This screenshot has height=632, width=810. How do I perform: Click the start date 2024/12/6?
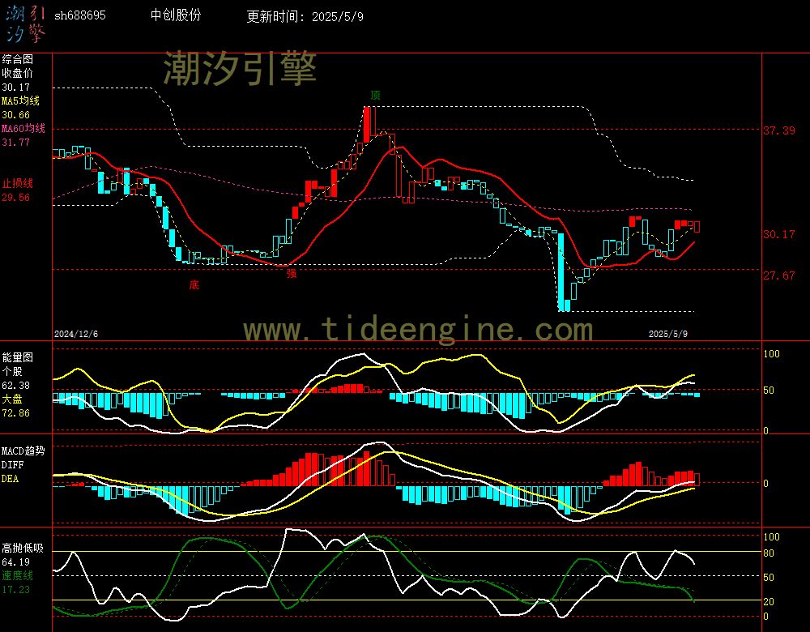76,334
